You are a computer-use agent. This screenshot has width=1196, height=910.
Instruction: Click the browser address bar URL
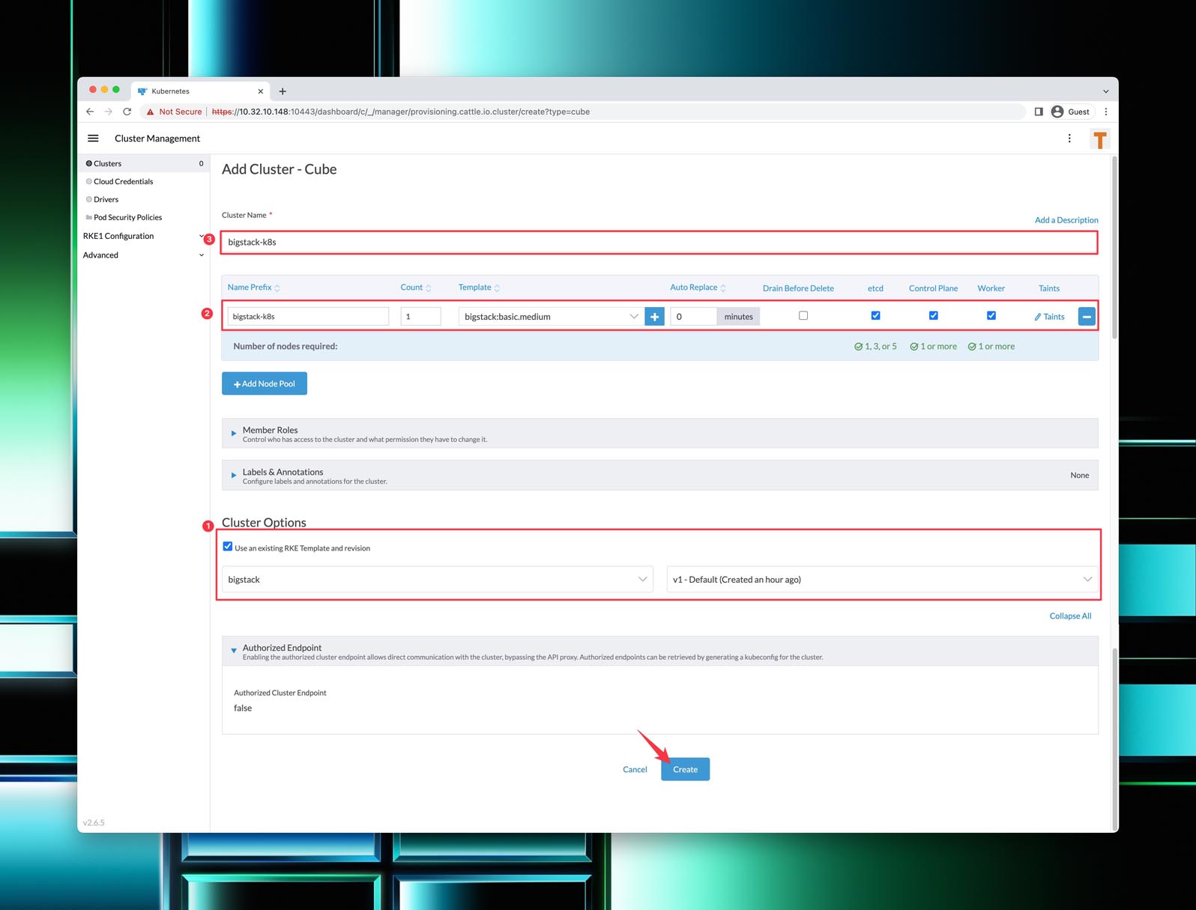point(401,112)
